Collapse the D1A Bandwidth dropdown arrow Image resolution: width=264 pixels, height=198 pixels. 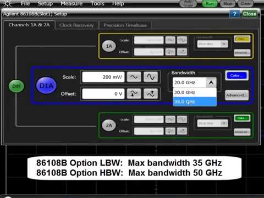[211, 82]
